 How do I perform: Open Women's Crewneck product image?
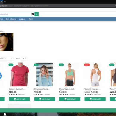point(95,75)
